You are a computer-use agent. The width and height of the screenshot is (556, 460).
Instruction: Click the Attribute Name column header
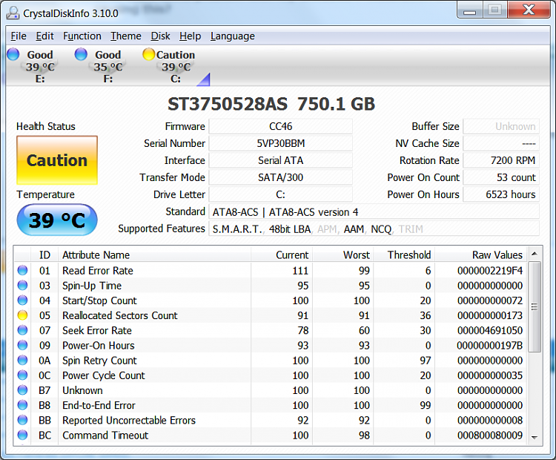point(155,254)
